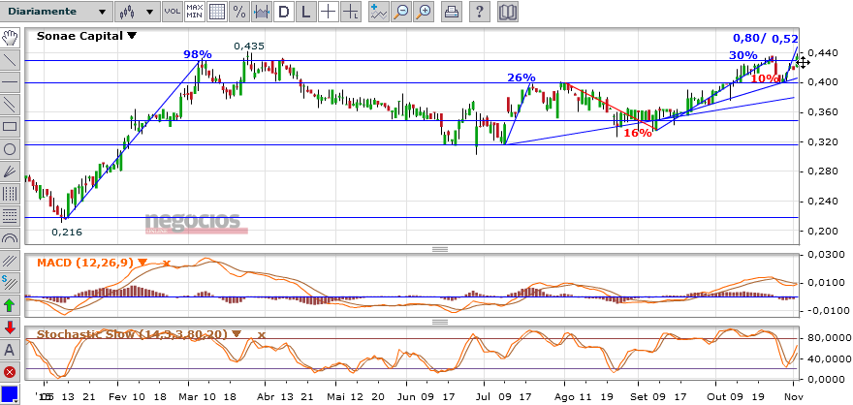
Task: Toggle the chart grid button
Action: click(217, 12)
